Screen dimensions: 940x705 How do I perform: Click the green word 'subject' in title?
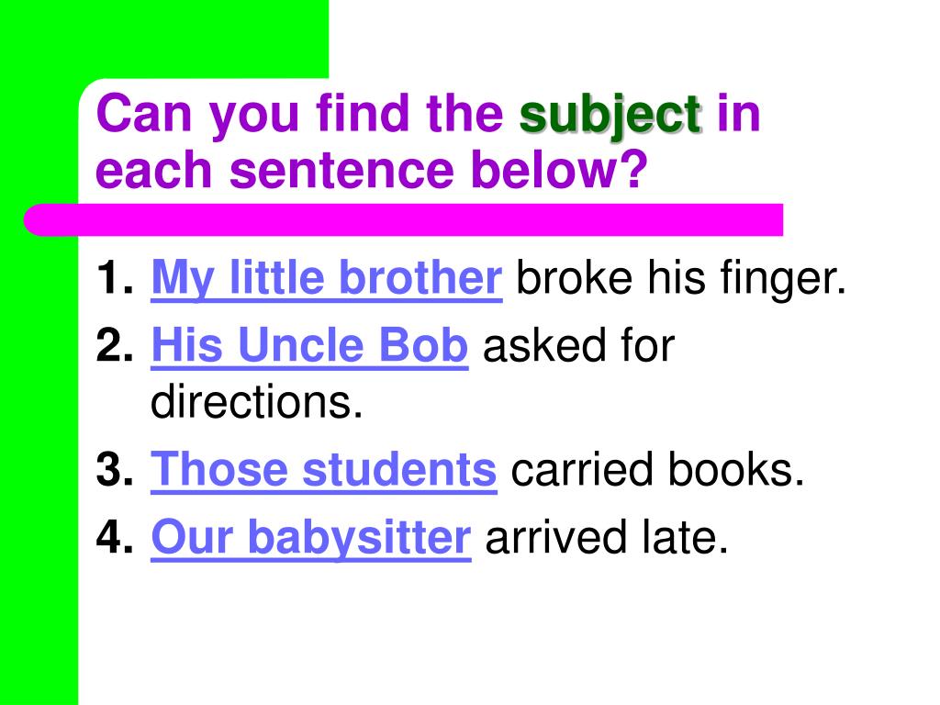tap(610, 117)
